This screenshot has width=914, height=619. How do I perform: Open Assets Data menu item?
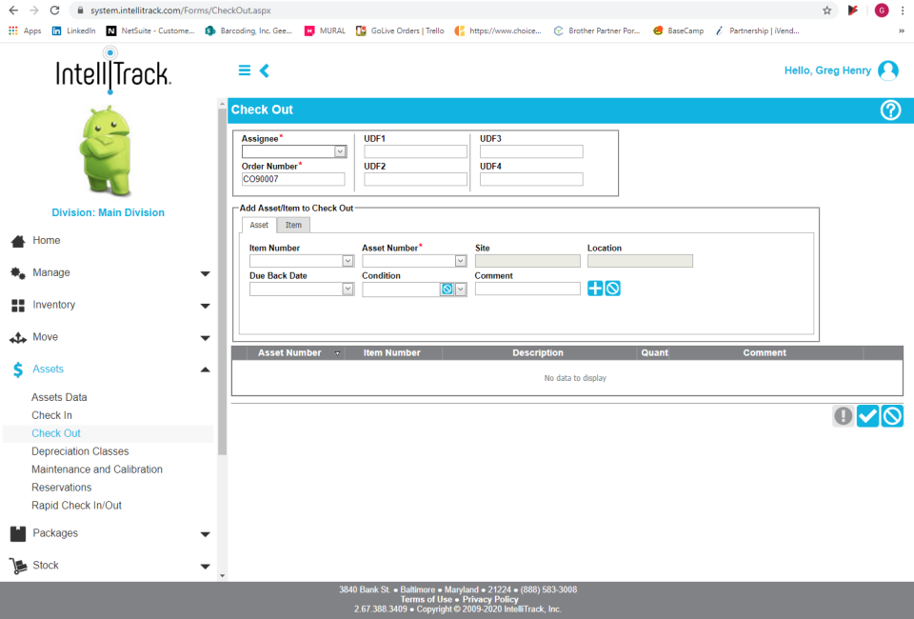pyautogui.click(x=59, y=397)
